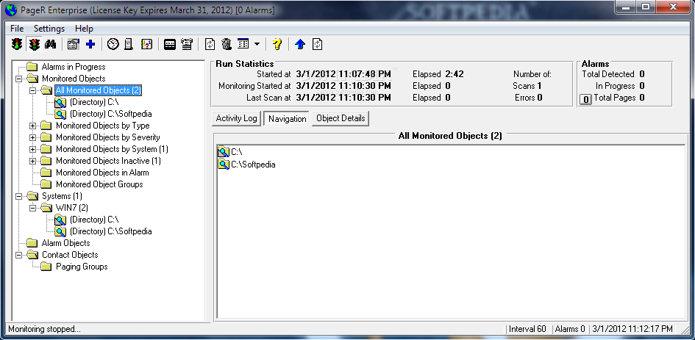Click the Interval 60 status bar entry

[527, 329]
